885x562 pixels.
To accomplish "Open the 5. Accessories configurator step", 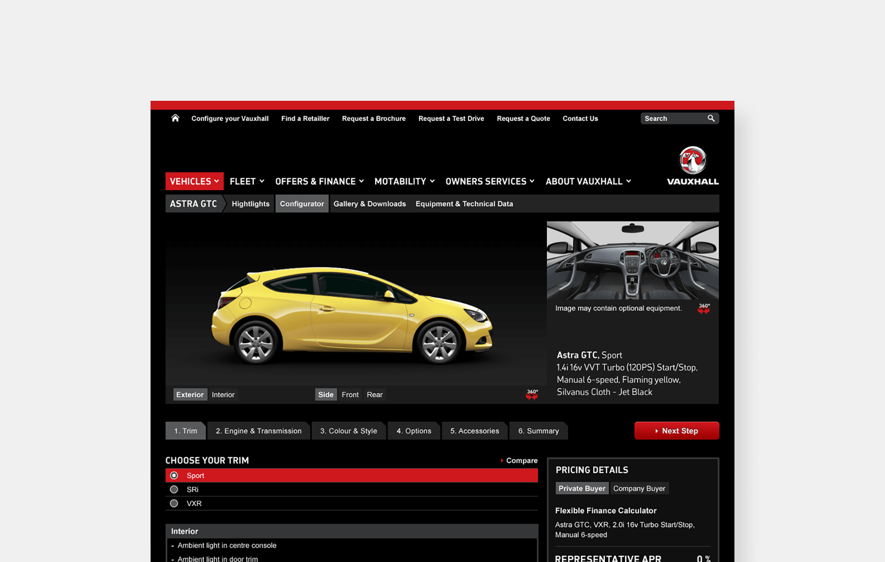I will (474, 431).
